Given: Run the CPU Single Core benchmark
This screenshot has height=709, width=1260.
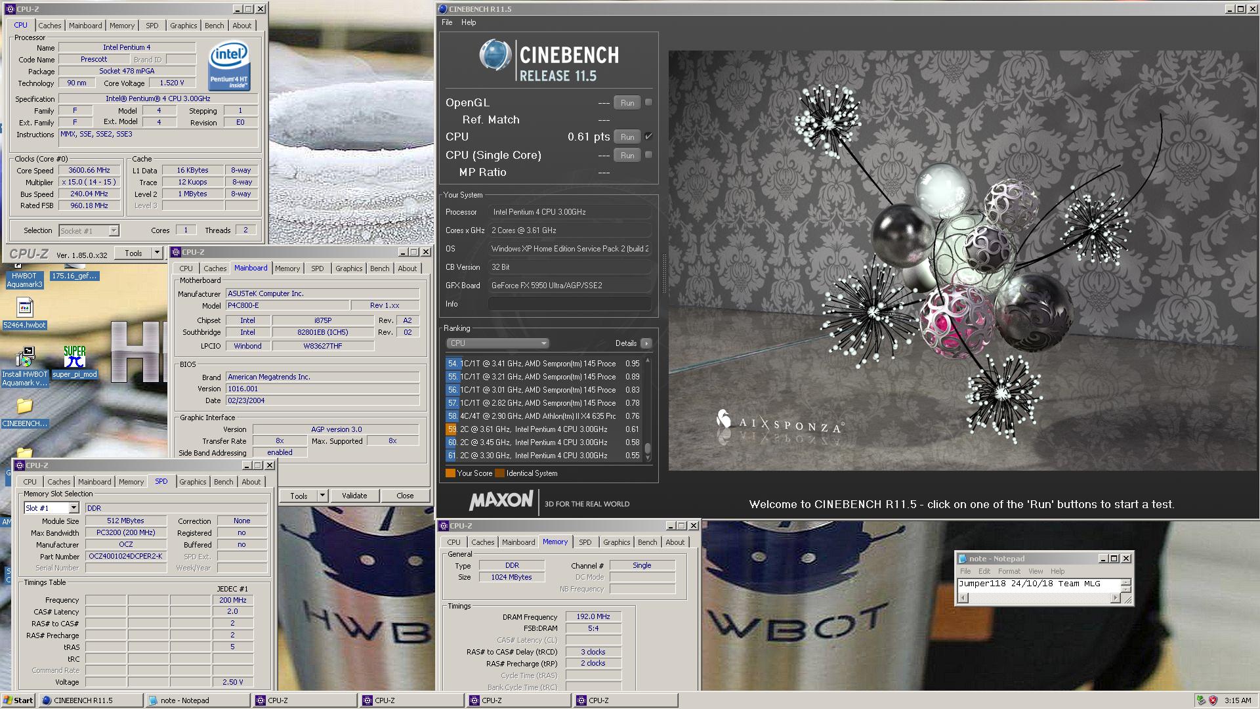Looking at the screenshot, I should 627,155.
